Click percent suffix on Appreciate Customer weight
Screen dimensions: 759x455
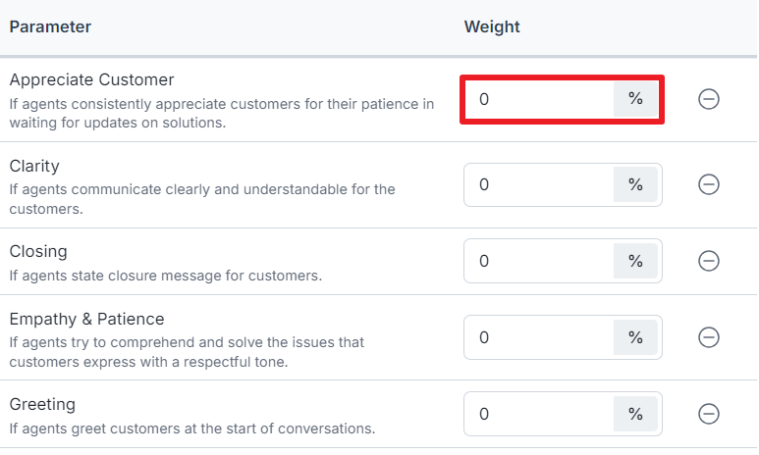pos(635,99)
